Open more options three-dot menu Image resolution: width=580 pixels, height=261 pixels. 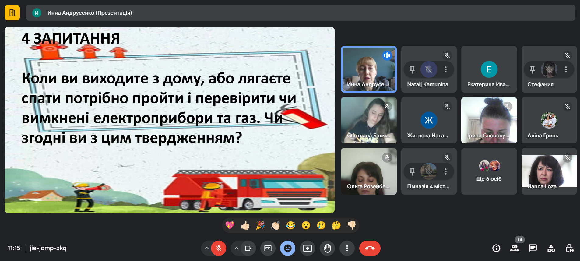pyautogui.click(x=347, y=248)
